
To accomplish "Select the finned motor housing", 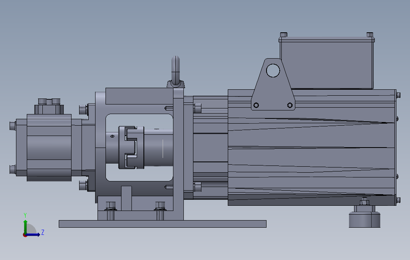I will (x=312, y=148).
